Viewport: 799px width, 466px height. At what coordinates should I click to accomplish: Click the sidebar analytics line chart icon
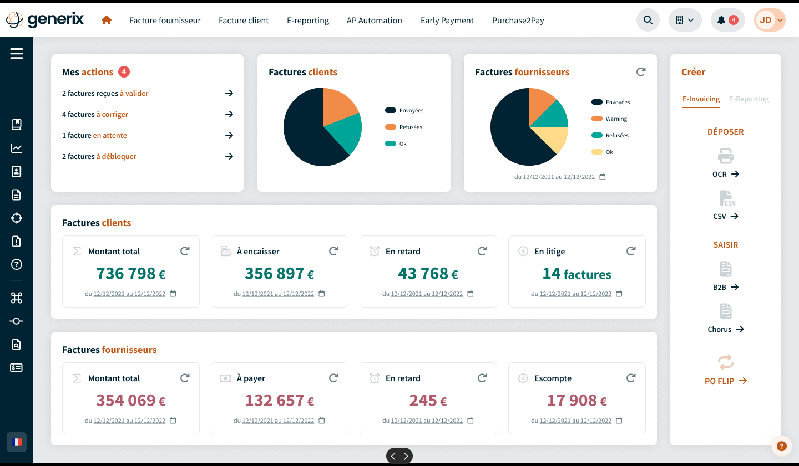[x=17, y=148]
